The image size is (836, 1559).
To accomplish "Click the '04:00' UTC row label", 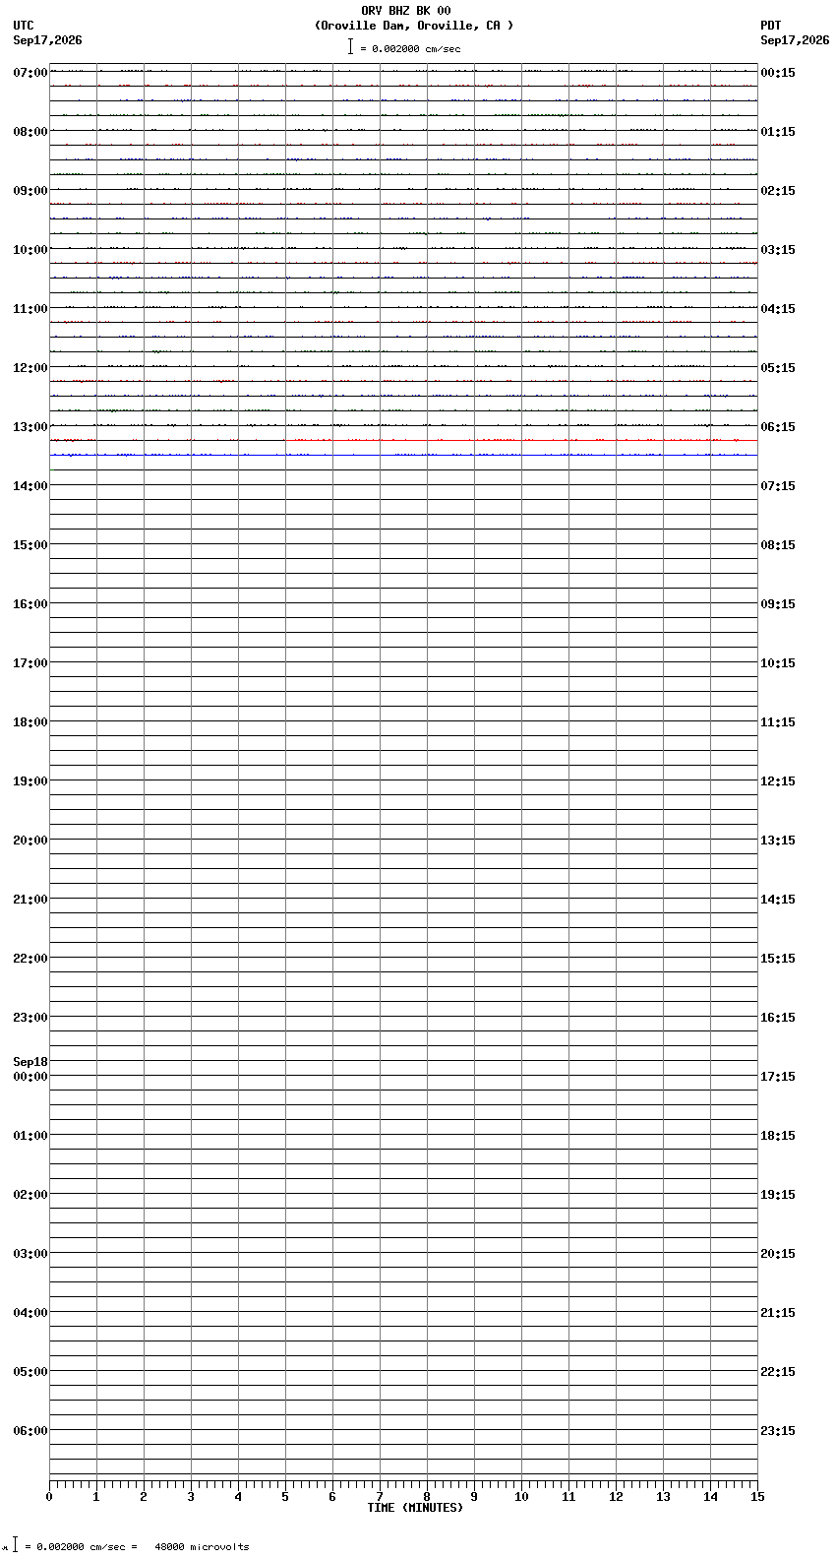I will pyautogui.click(x=30, y=1313).
